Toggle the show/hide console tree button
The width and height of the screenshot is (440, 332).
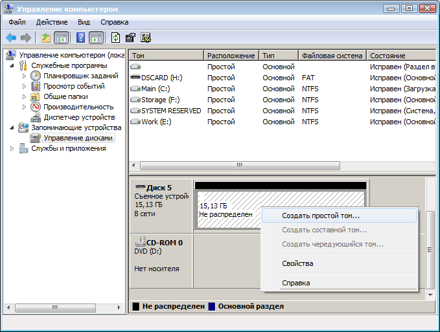(62, 38)
